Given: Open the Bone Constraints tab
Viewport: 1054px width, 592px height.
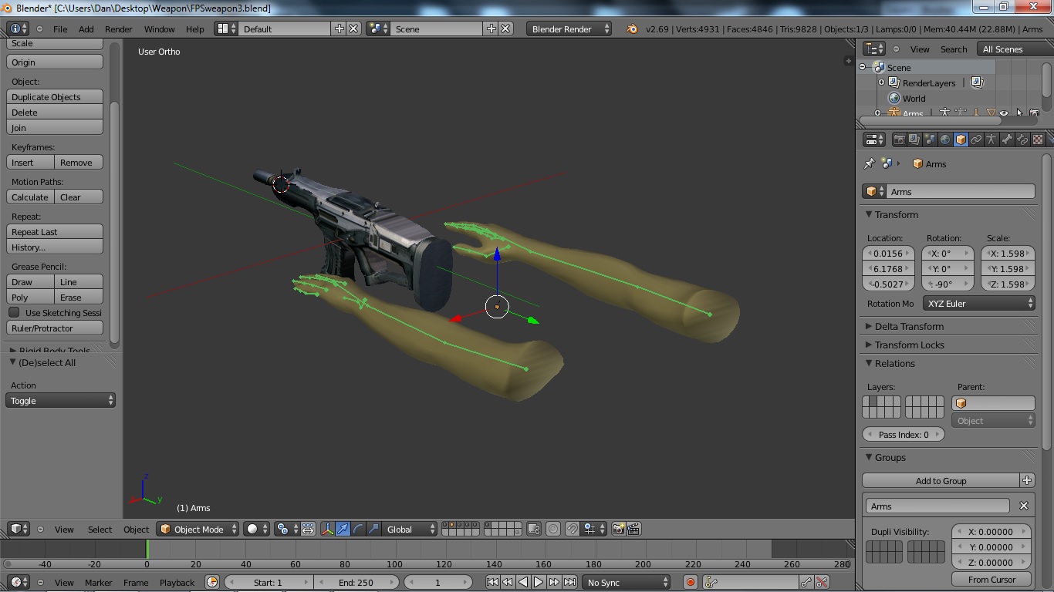Looking at the screenshot, I should pyautogui.click(x=1022, y=140).
